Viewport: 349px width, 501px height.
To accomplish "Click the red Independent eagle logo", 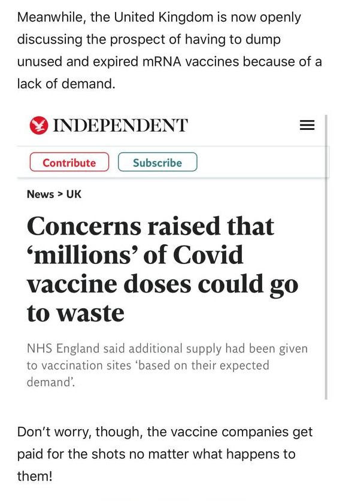I will click(39, 125).
